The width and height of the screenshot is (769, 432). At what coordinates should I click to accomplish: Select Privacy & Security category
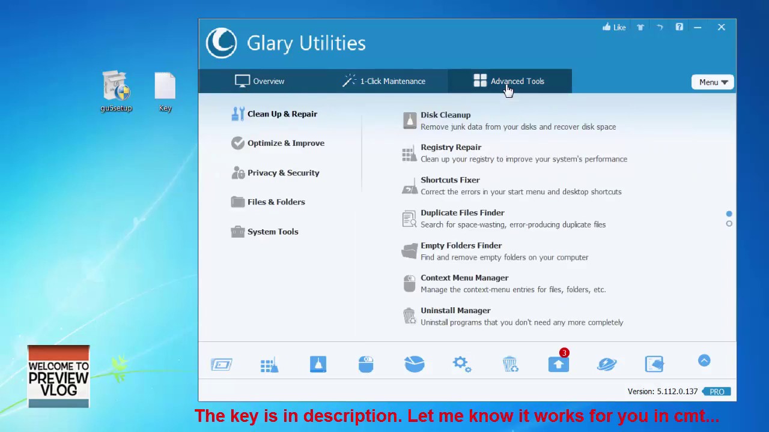coord(275,173)
